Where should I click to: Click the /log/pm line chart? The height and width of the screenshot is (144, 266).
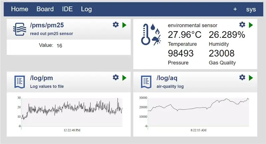pyautogui.click(x=72, y=112)
